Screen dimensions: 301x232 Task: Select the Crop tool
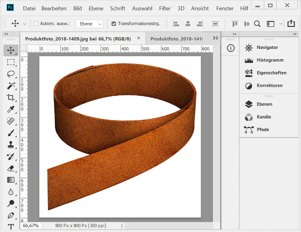pyautogui.click(x=11, y=97)
